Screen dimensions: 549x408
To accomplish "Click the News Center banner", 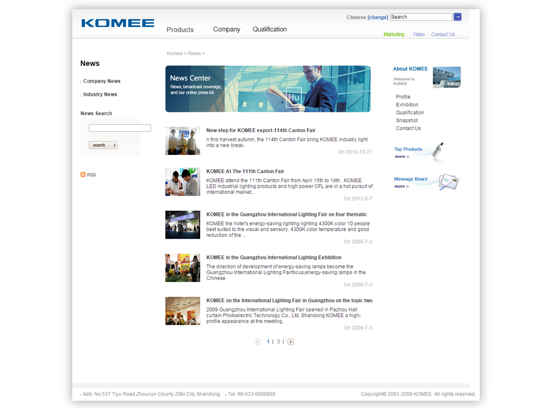I will 268,89.
